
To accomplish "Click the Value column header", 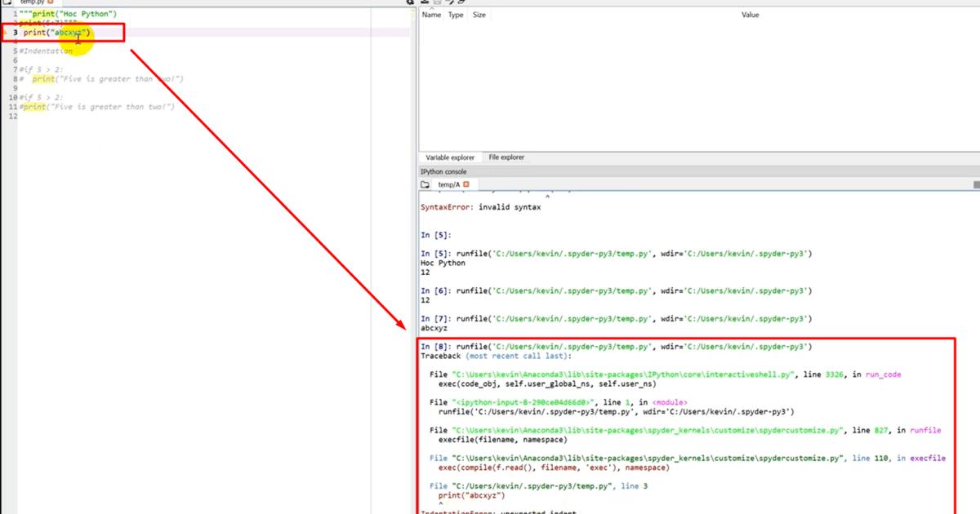I will (749, 15).
